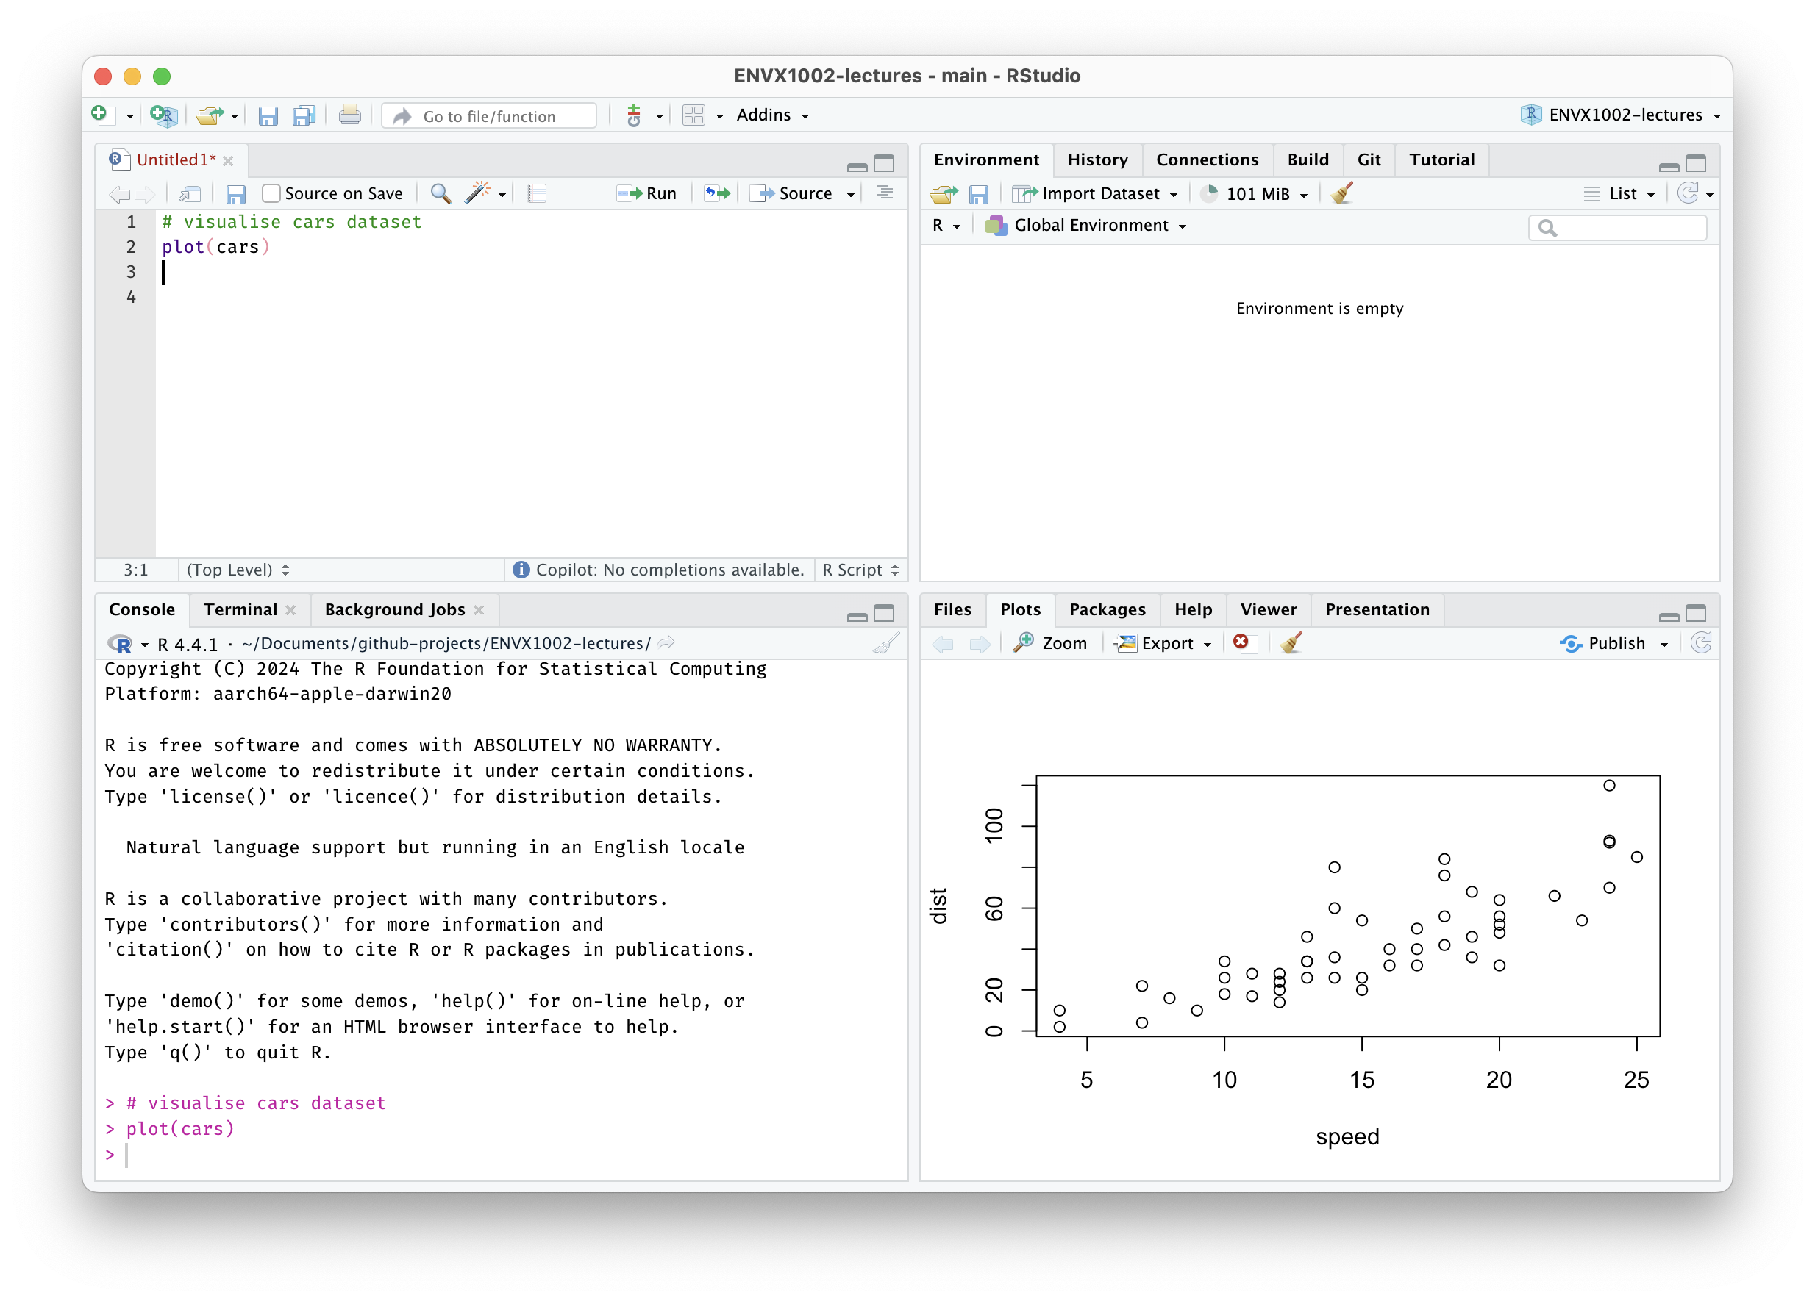This screenshot has height=1301, width=1815.
Task: Click the Run button in editor
Action: 647,193
